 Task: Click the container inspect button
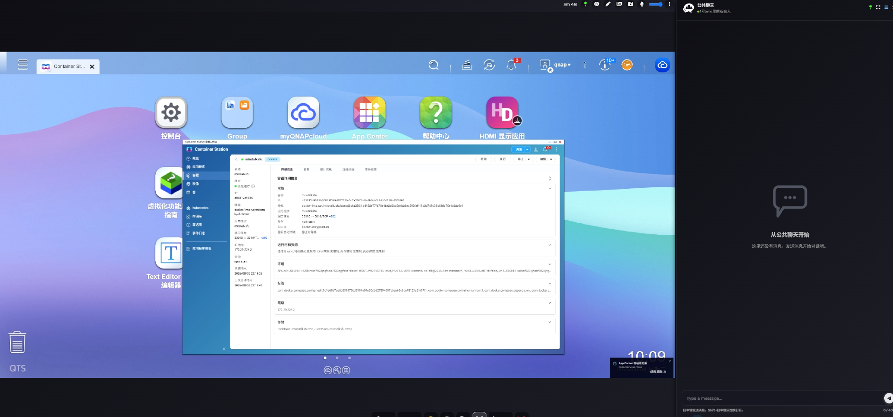(484, 159)
